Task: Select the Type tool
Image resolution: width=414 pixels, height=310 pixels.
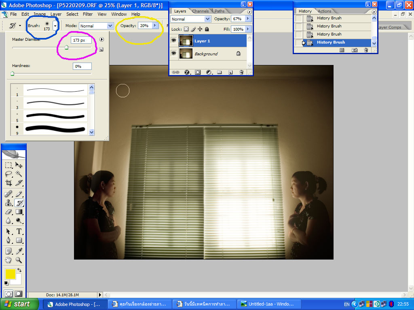Action: pos(19,231)
